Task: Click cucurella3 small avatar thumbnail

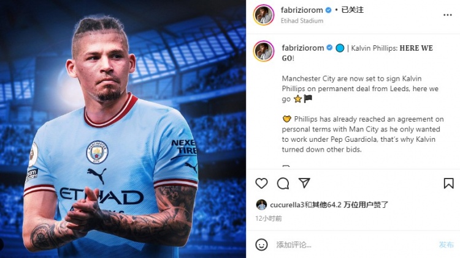Action: tap(261, 205)
